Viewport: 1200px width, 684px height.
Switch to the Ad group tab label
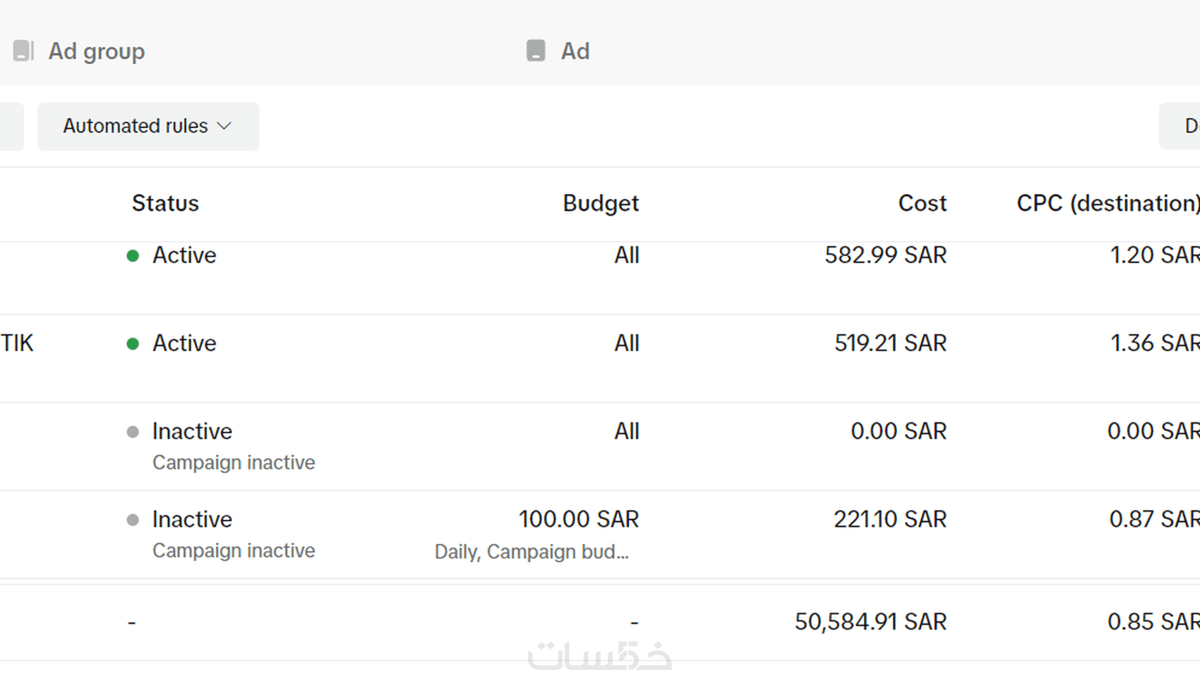click(96, 51)
